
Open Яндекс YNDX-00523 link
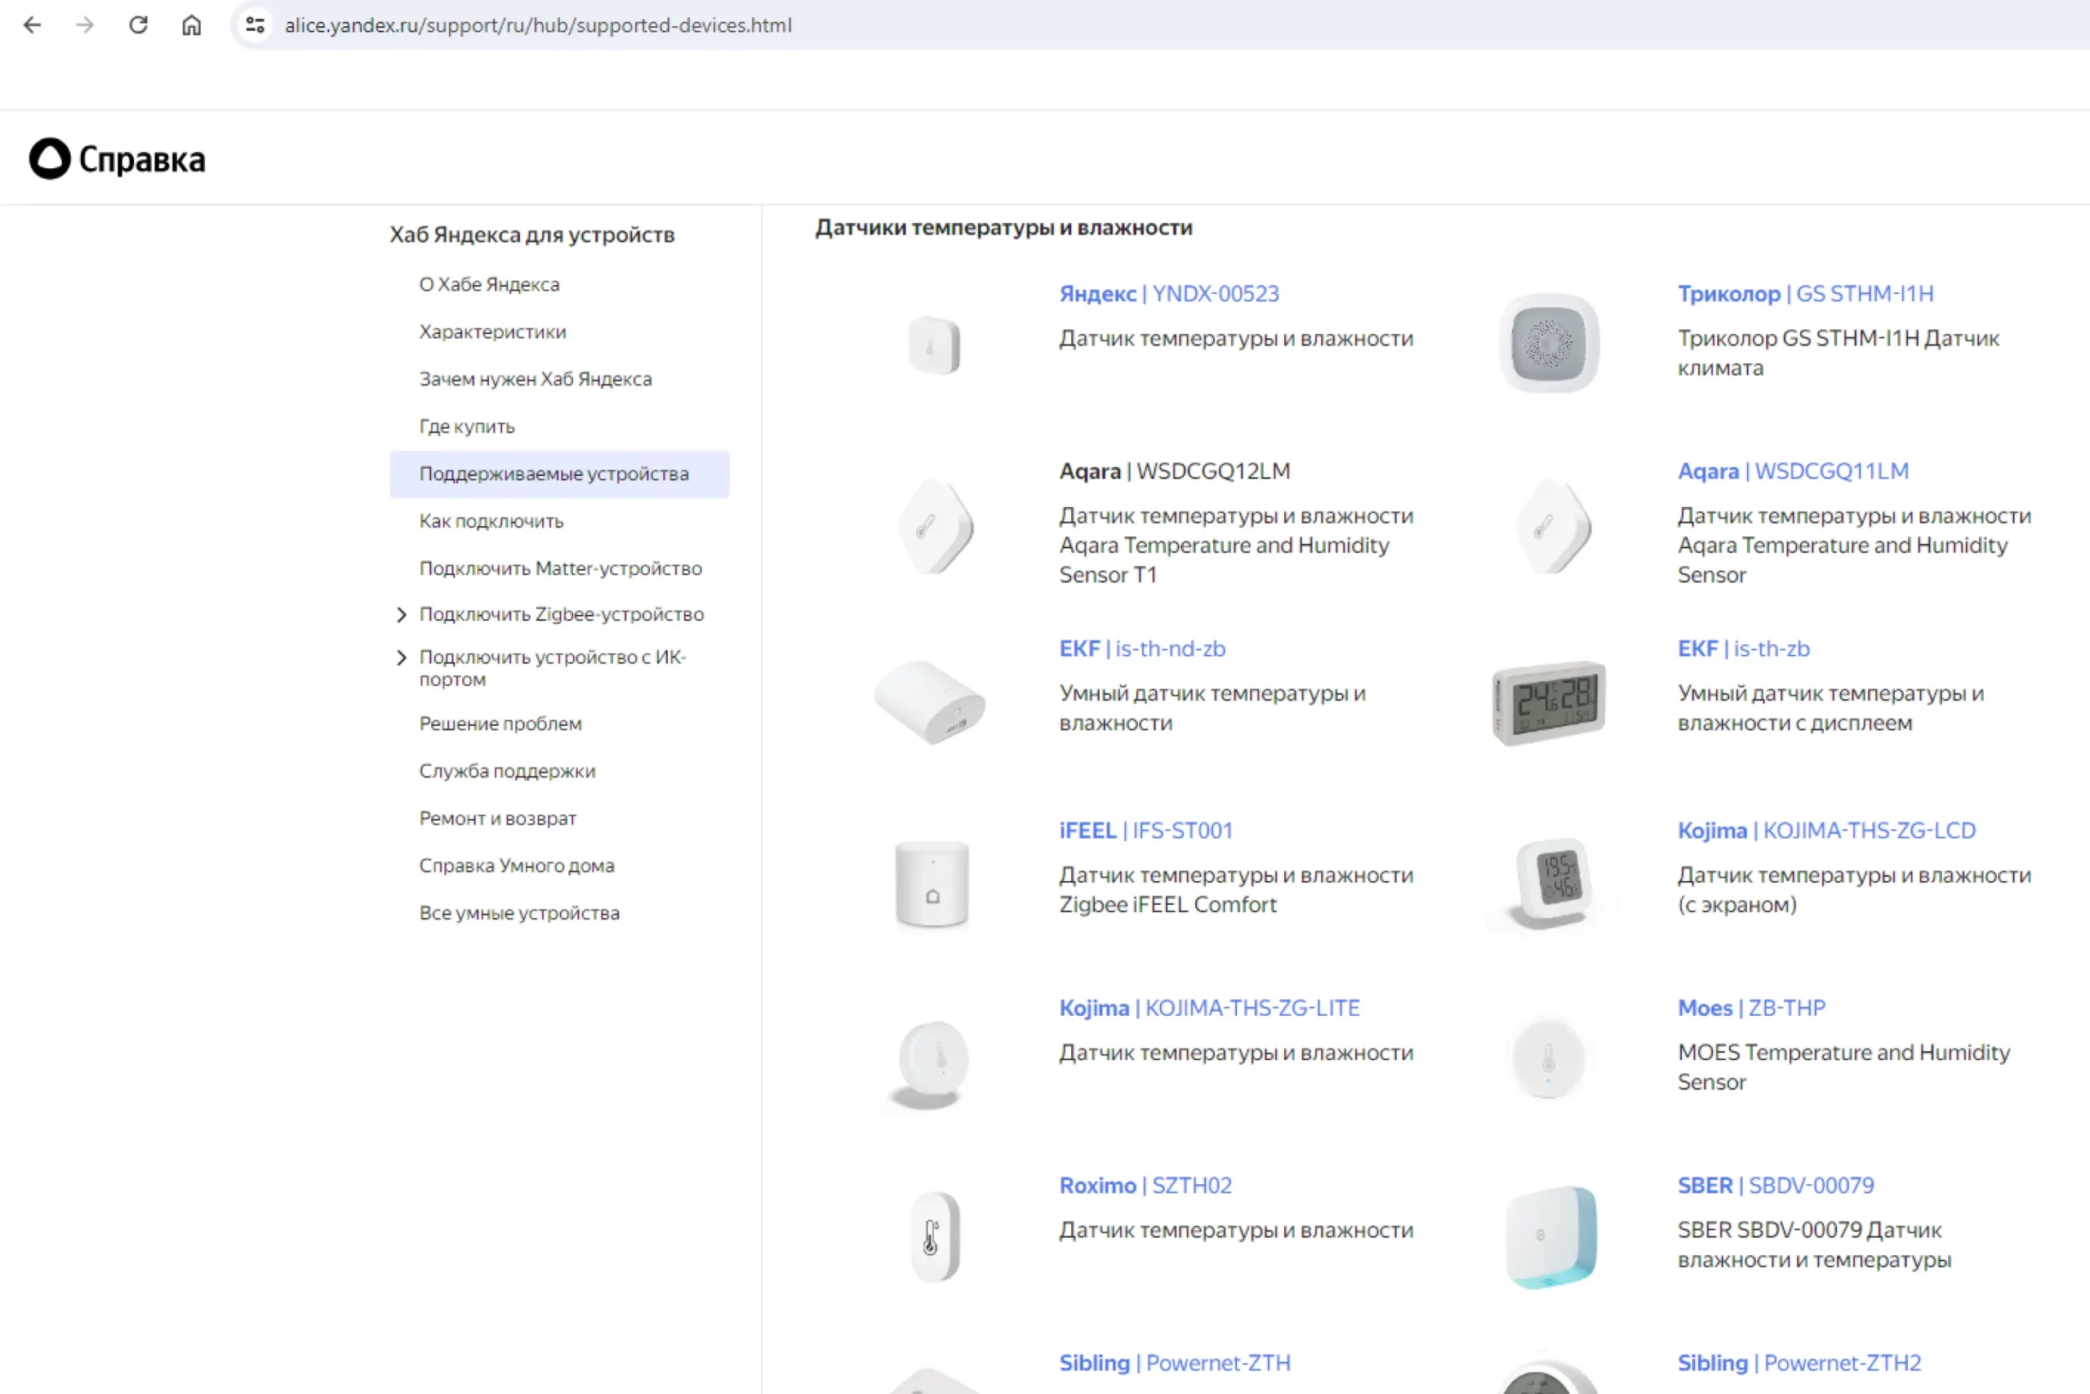coord(1168,294)
